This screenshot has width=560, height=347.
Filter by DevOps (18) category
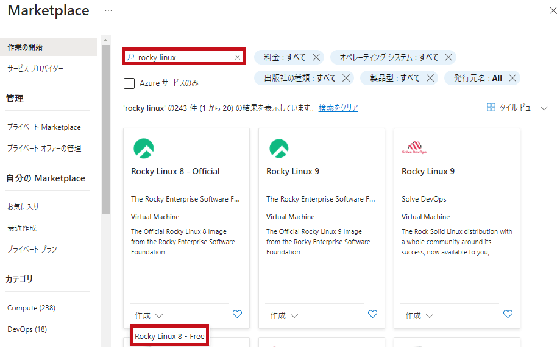point(27,329)
